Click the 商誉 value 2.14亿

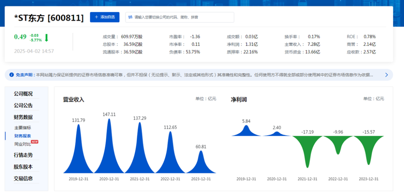[370, 44]
